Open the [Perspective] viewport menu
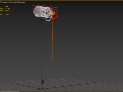Image resolution: width=123 pixels, height=92 pixels. (x=5, y=2)
